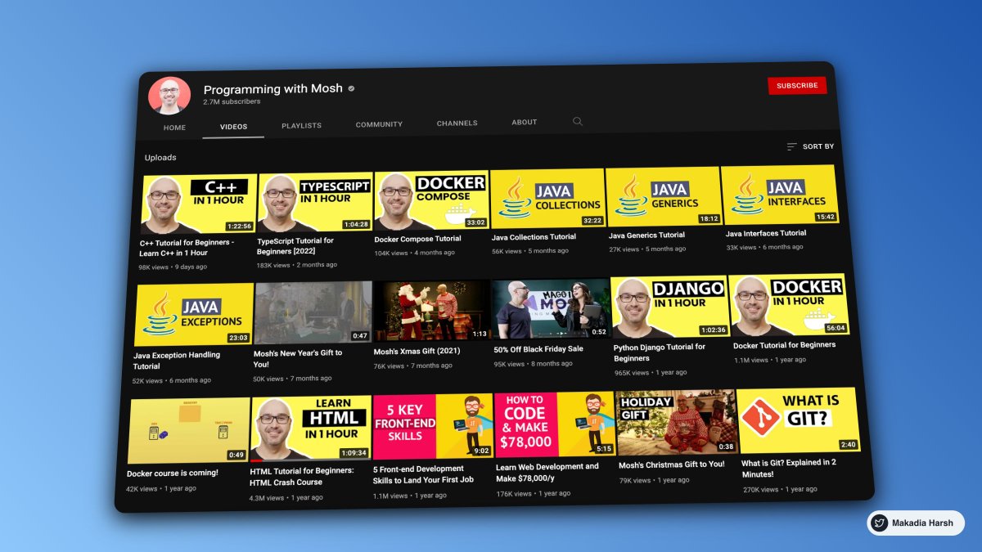Click the verified checkmark badge next to channel name
This screenshot has height=552, width=982.
pos(350,88)
